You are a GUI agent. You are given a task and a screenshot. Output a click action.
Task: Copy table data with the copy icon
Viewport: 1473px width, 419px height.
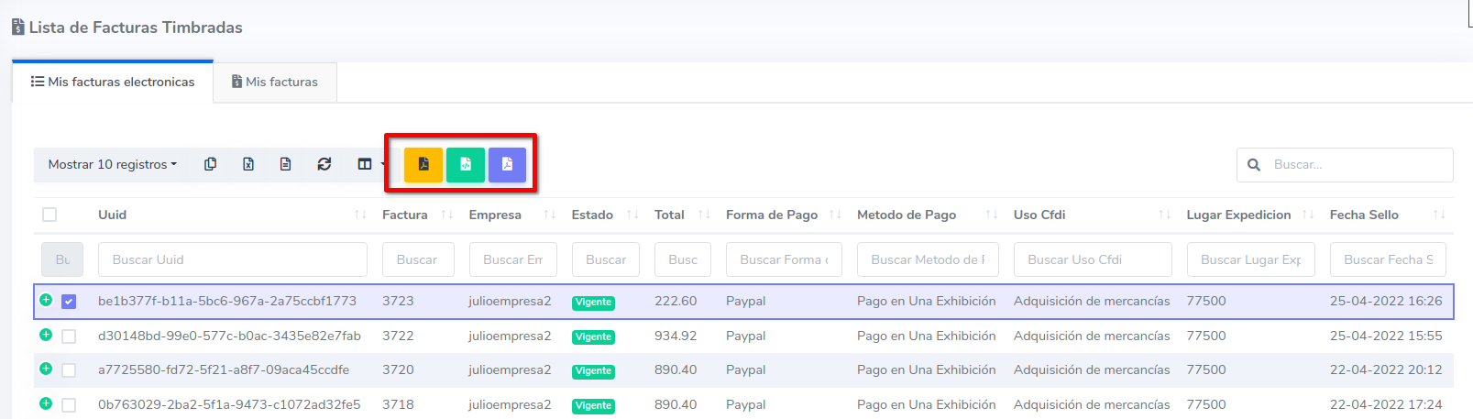coord(210,164)
